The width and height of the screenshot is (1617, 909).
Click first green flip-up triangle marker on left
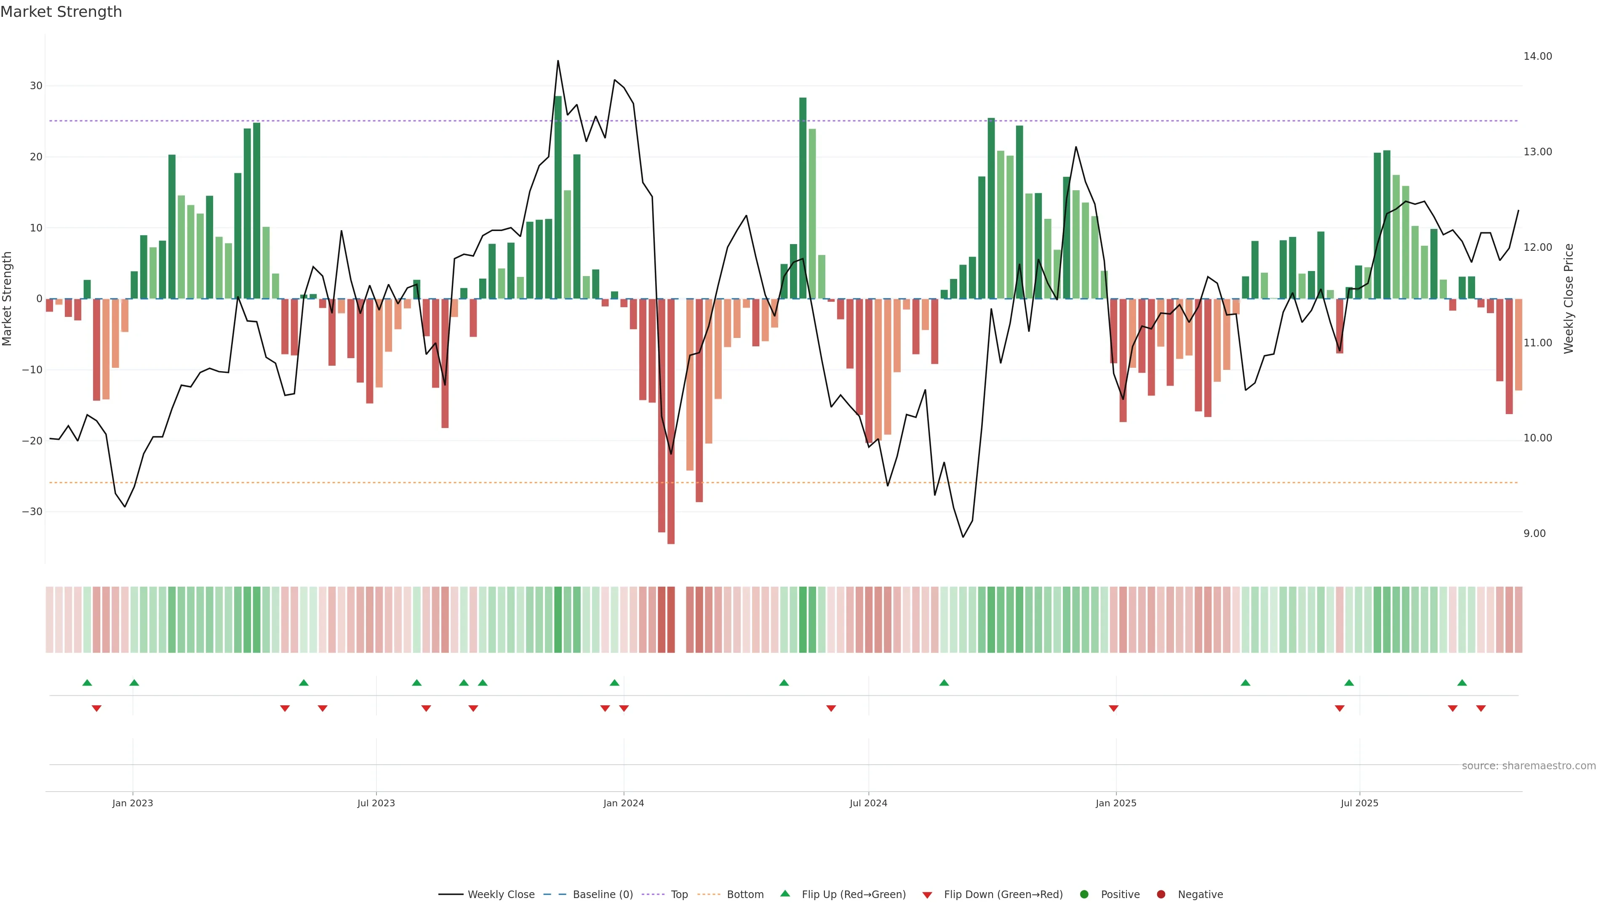pos(87,683)
